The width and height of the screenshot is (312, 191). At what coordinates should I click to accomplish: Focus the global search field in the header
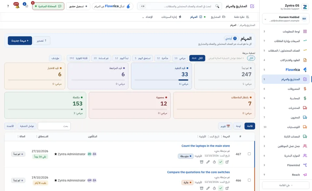click(179, 6)
